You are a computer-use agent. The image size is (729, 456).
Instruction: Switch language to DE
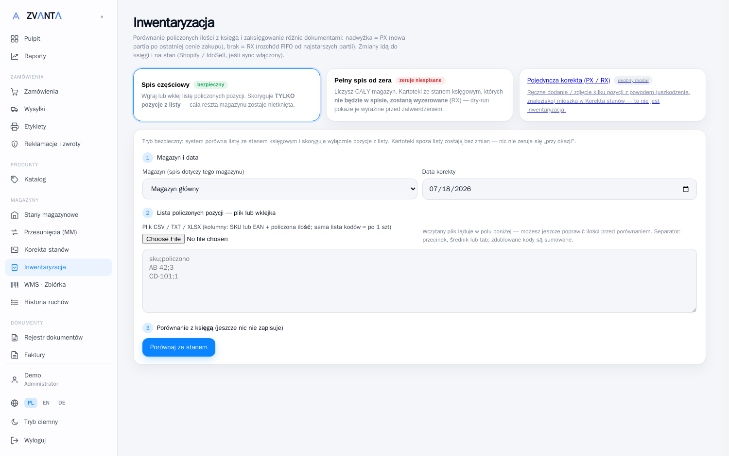62,403
